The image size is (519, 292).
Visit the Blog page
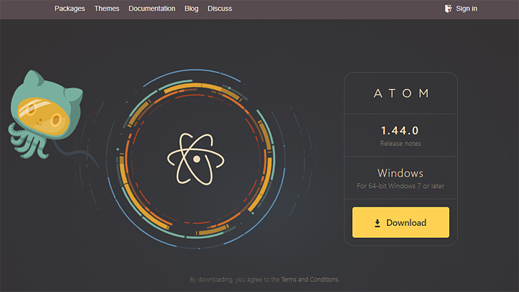tap(191, 9)
